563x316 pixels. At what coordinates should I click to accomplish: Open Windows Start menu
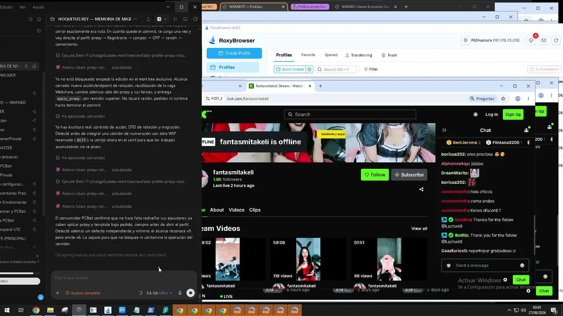point(6,310)
